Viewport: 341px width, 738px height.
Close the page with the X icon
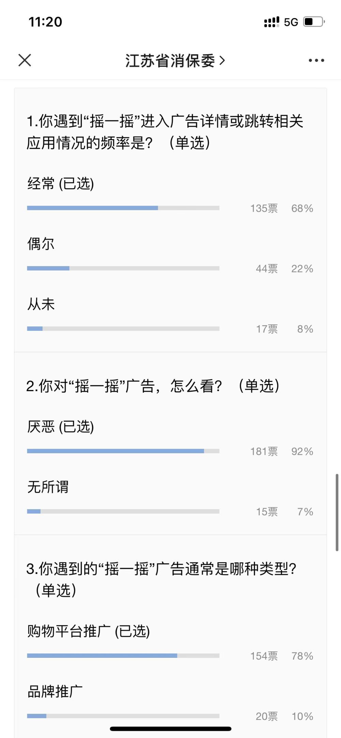(x=25, y=60)
